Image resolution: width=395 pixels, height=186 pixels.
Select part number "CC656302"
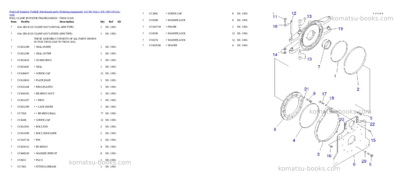[x=23, y=94]
